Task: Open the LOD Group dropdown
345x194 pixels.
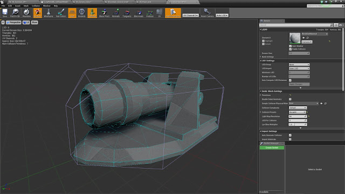Action: point(299,65)
